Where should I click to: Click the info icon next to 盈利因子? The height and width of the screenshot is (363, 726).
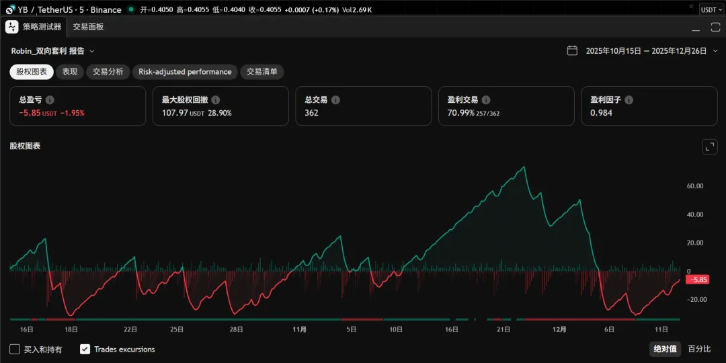click(629, 99)
